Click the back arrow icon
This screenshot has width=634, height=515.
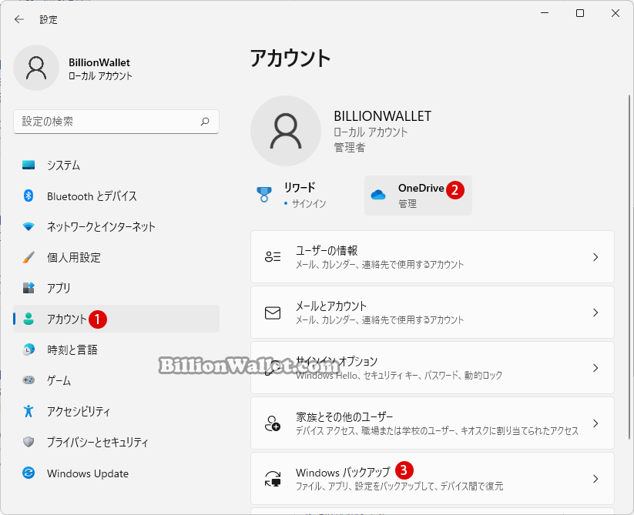19,19
